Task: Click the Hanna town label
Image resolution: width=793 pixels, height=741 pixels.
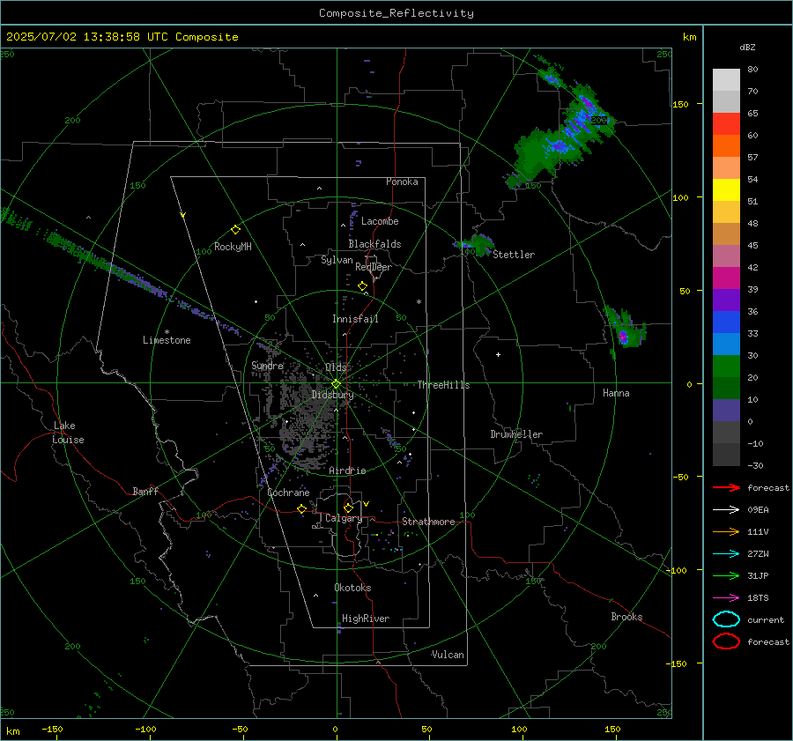Action: [x=616, y=393]
